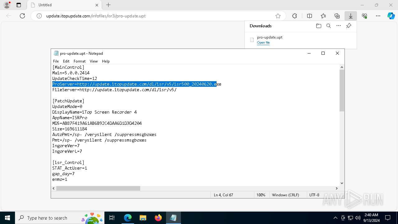This screenshot has width=398, height=224.
Task: Add this page to favorites star
Action: click(x=278, y=16)
